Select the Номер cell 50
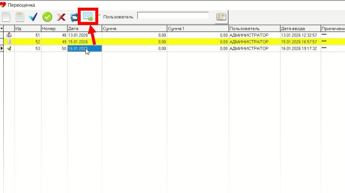This screenshot has height=193, width=345. point(54,48)
